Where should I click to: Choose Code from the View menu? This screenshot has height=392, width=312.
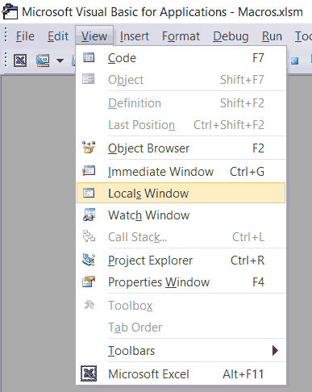(181, 58)
